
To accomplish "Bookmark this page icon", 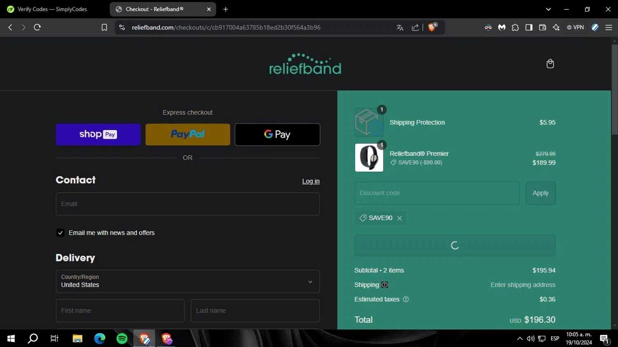I will coord(104,28).
